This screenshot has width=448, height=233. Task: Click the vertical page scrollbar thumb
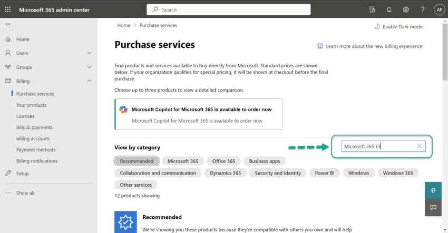coord(445,52)
